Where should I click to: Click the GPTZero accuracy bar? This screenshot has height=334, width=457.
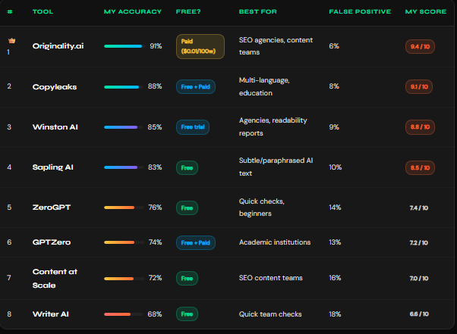[124, 242]
